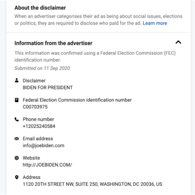
Task: Click the Submitted on 11 Sep 2020 text
Action: (42, 68)
